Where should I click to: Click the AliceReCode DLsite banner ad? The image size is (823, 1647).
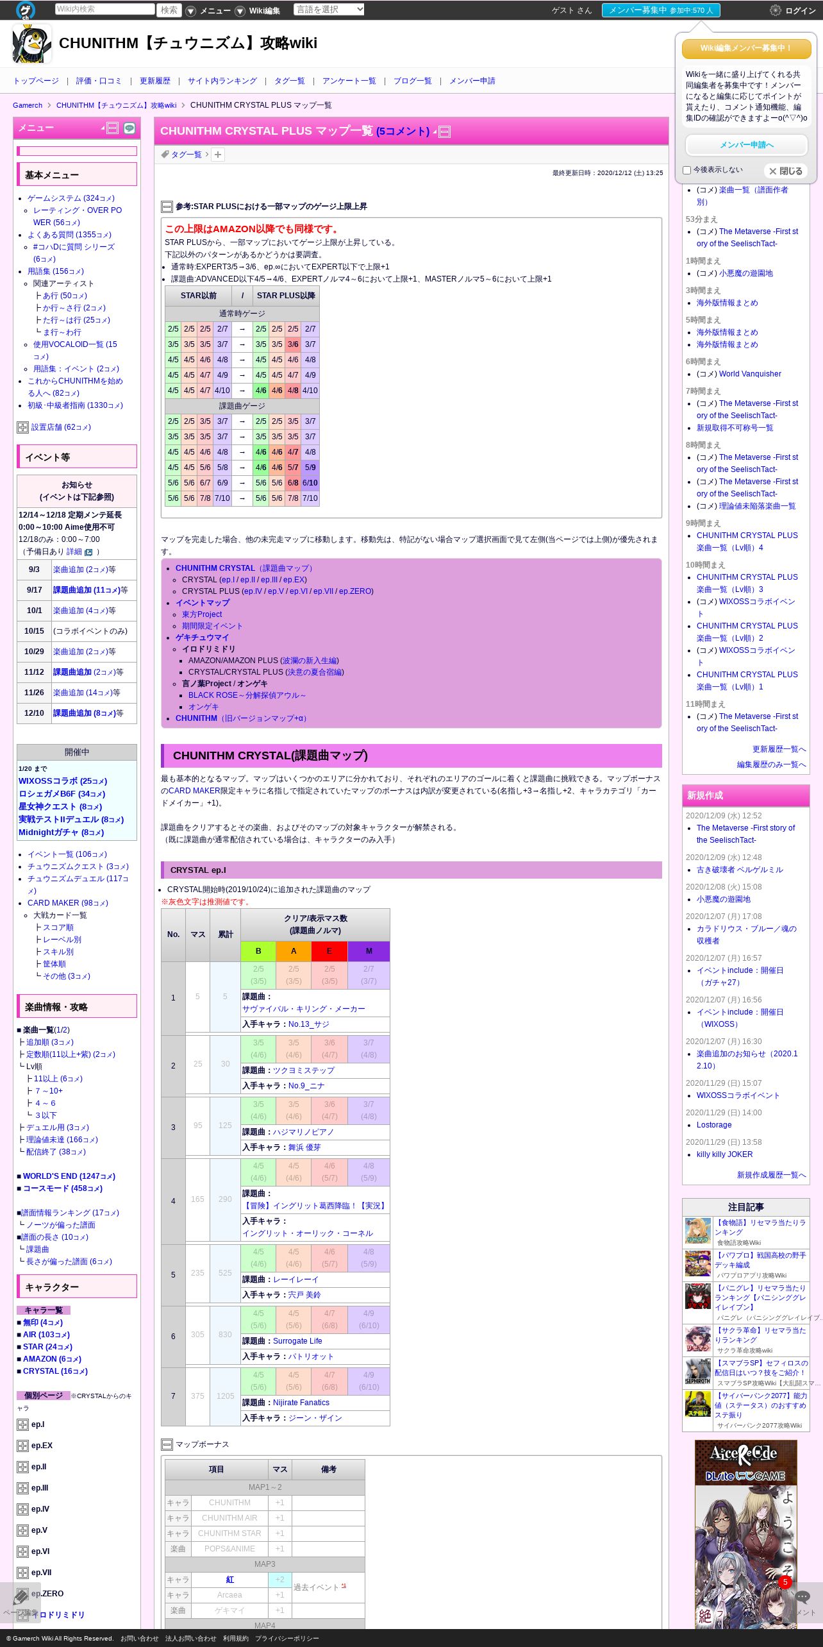point(746,1534)
